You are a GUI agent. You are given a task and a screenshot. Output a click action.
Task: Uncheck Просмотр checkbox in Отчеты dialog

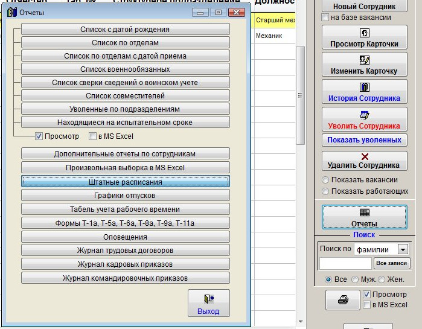point(39,136)
